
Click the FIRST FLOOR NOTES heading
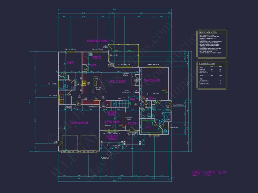click(208, 32)
